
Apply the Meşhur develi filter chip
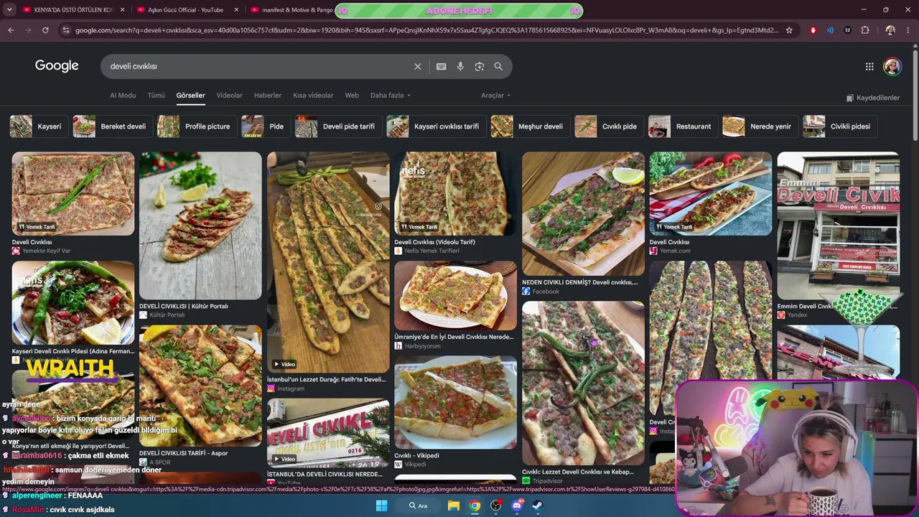click(x=530, y=126)
